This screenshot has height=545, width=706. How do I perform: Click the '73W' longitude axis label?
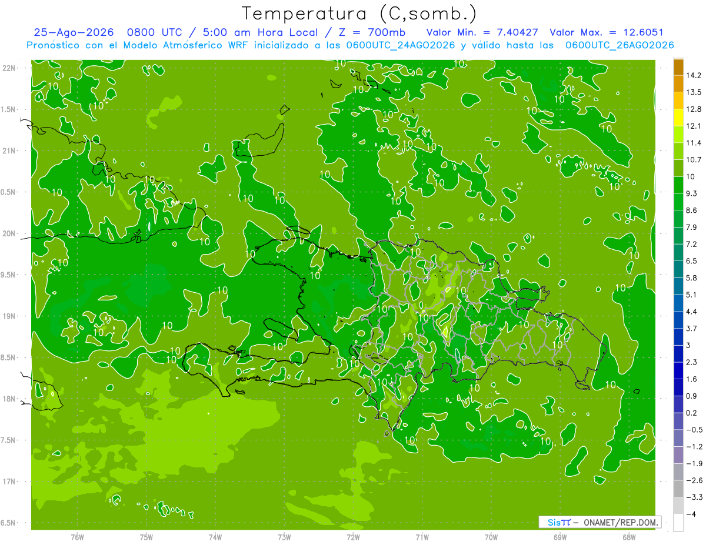[x=284, y=538]
